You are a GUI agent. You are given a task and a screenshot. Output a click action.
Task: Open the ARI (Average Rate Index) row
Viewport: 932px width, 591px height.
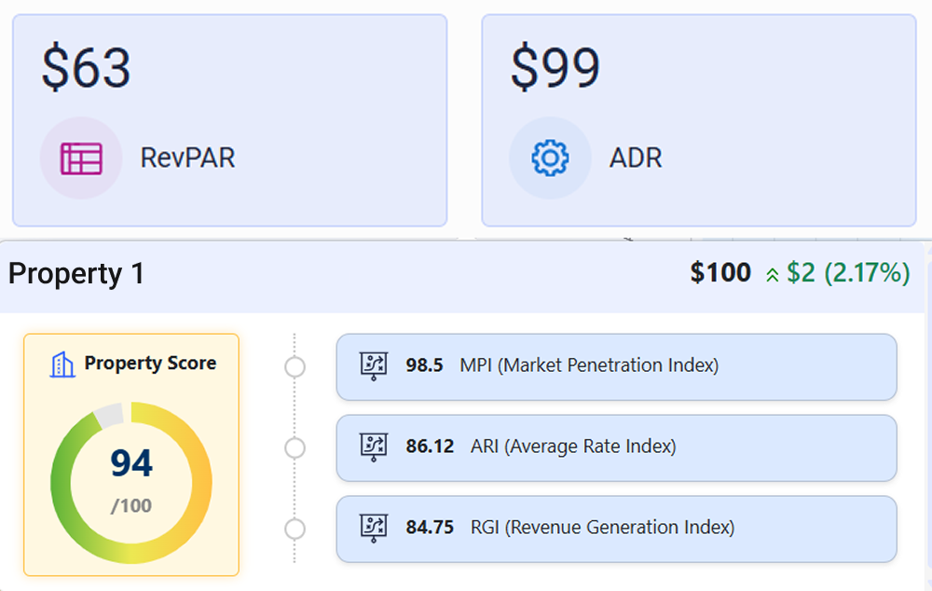click(616, 447)
